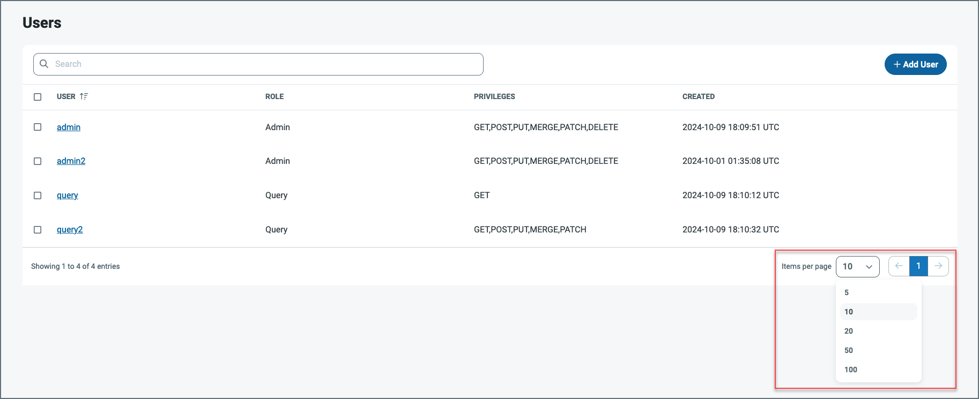The image size is (979, 399).
Task: Collapse the Items per page dropdown
Action: (x=857, y=267)
